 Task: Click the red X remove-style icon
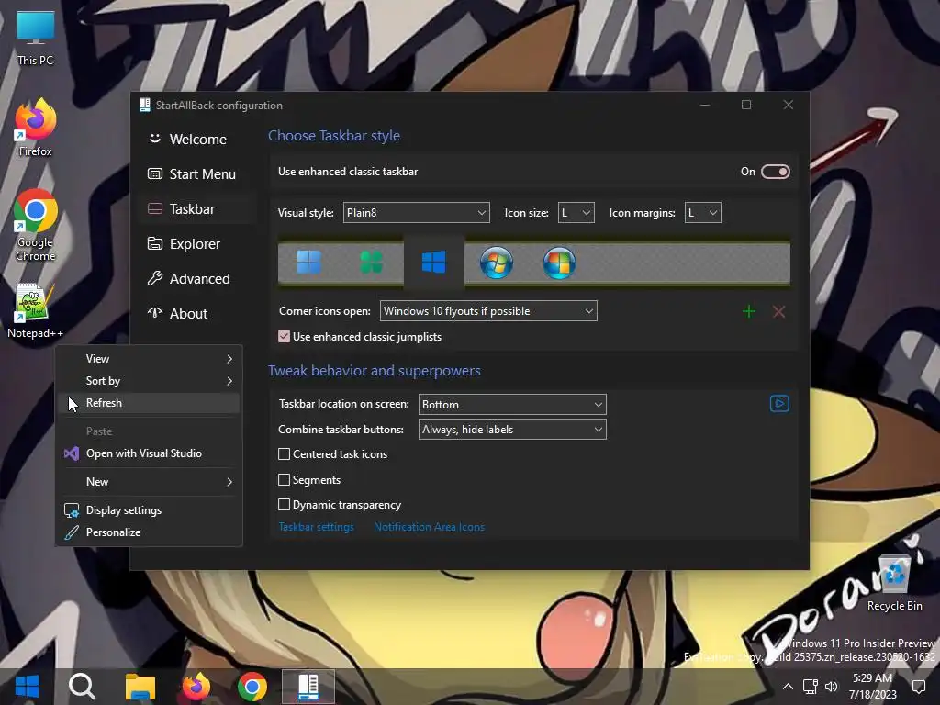tap(778, 312)
